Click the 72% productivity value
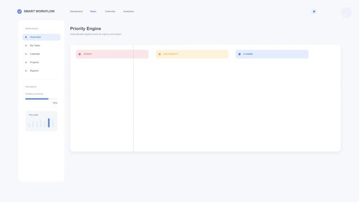 click(x=55, y=103)
